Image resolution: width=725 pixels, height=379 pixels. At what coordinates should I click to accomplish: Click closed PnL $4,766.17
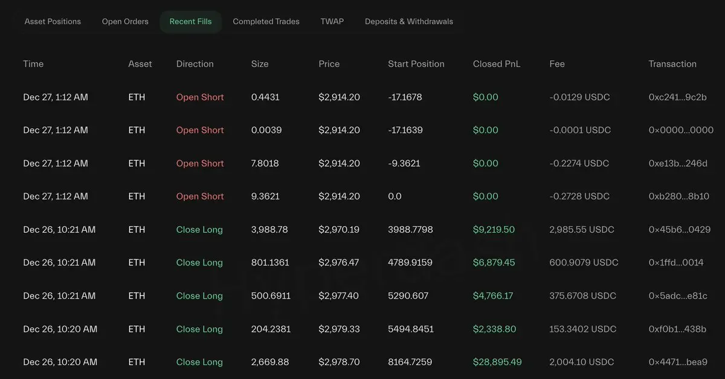493,296
